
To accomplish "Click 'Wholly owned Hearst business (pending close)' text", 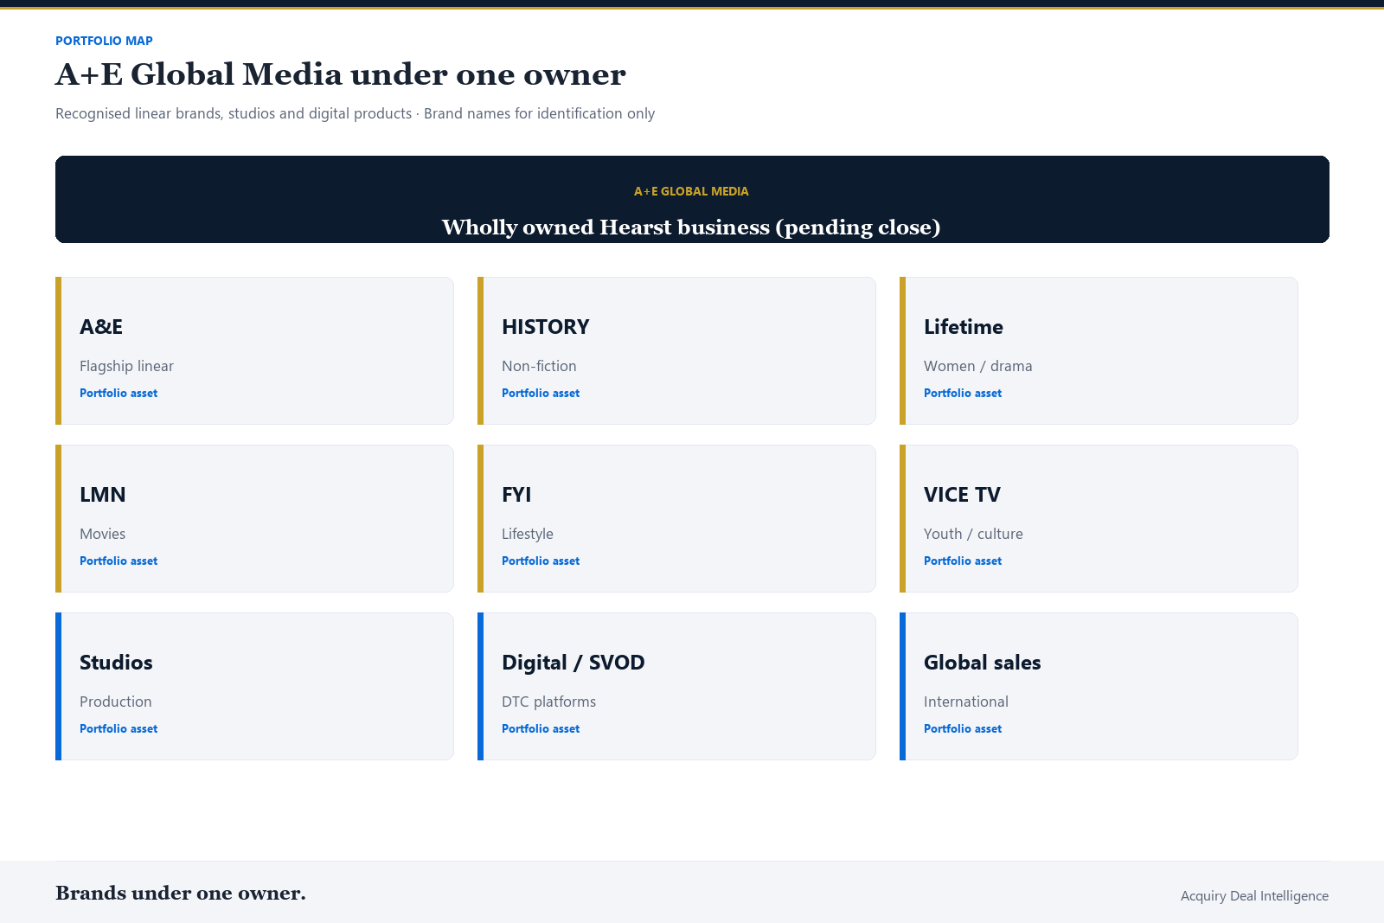I will coord(691,227).
